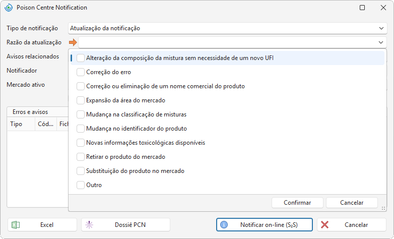394x239 pixels.
Task: Tick the 'Outro' checkbox
Action: [81, 185]
